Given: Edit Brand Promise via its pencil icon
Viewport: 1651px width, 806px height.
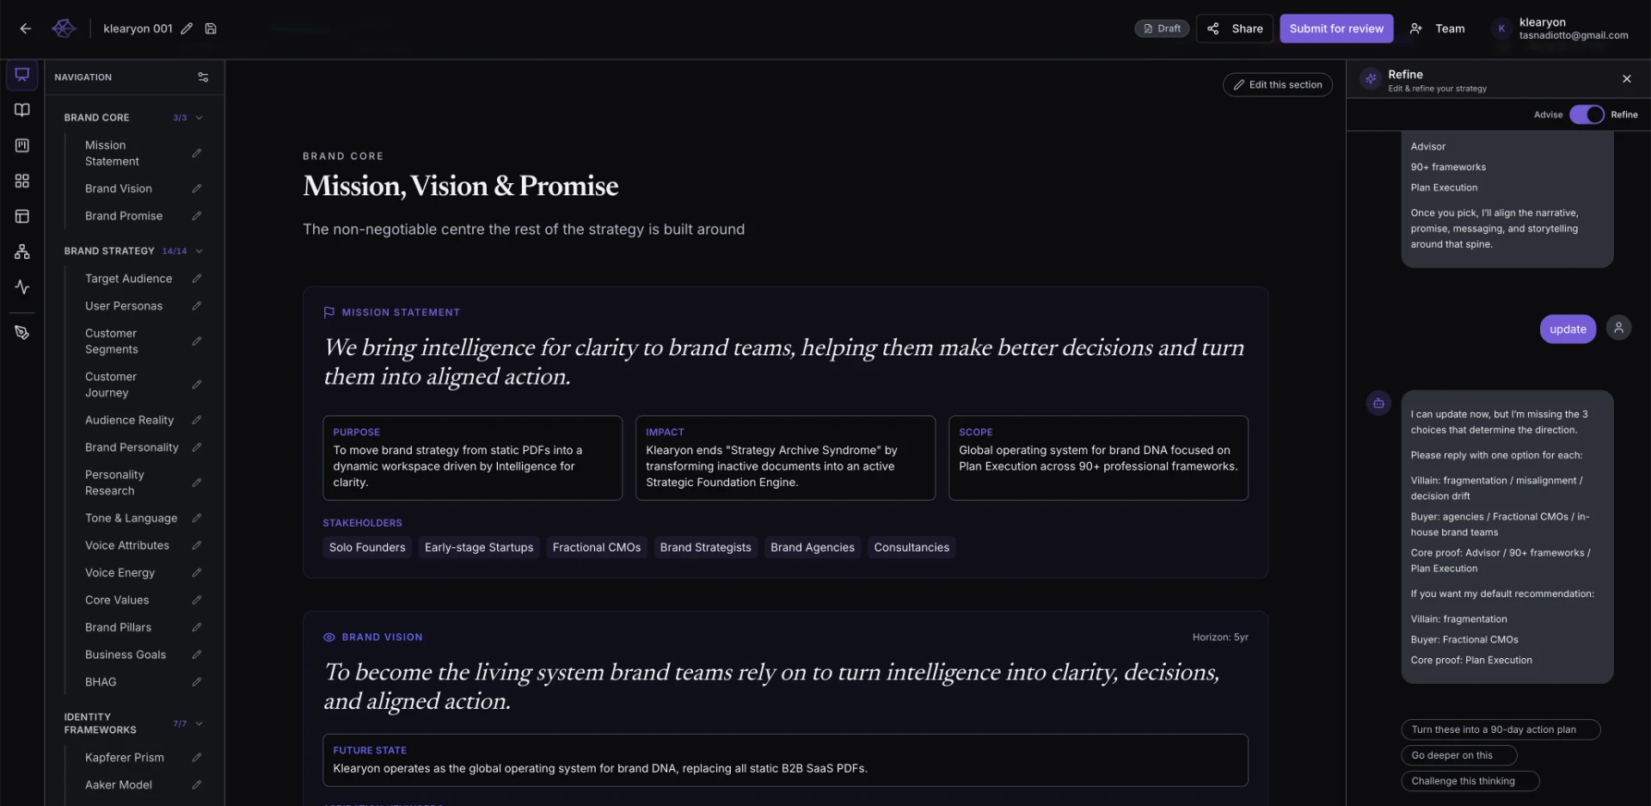Looking at the screenshot, I should pos(197,216).
